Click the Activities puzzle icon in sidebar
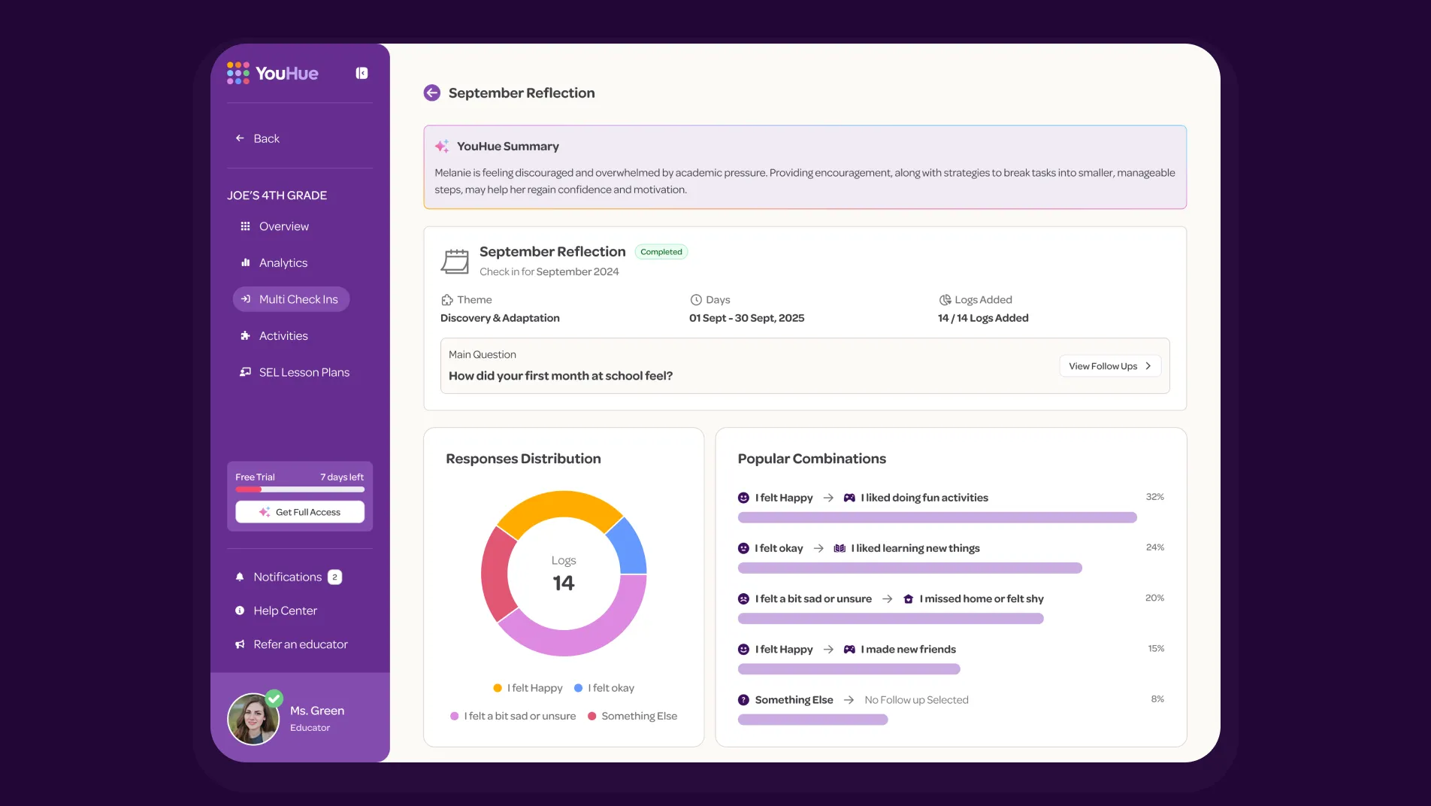Image resolution: width=1431 pixels, height=806 pixels. [x=245, y=335]
